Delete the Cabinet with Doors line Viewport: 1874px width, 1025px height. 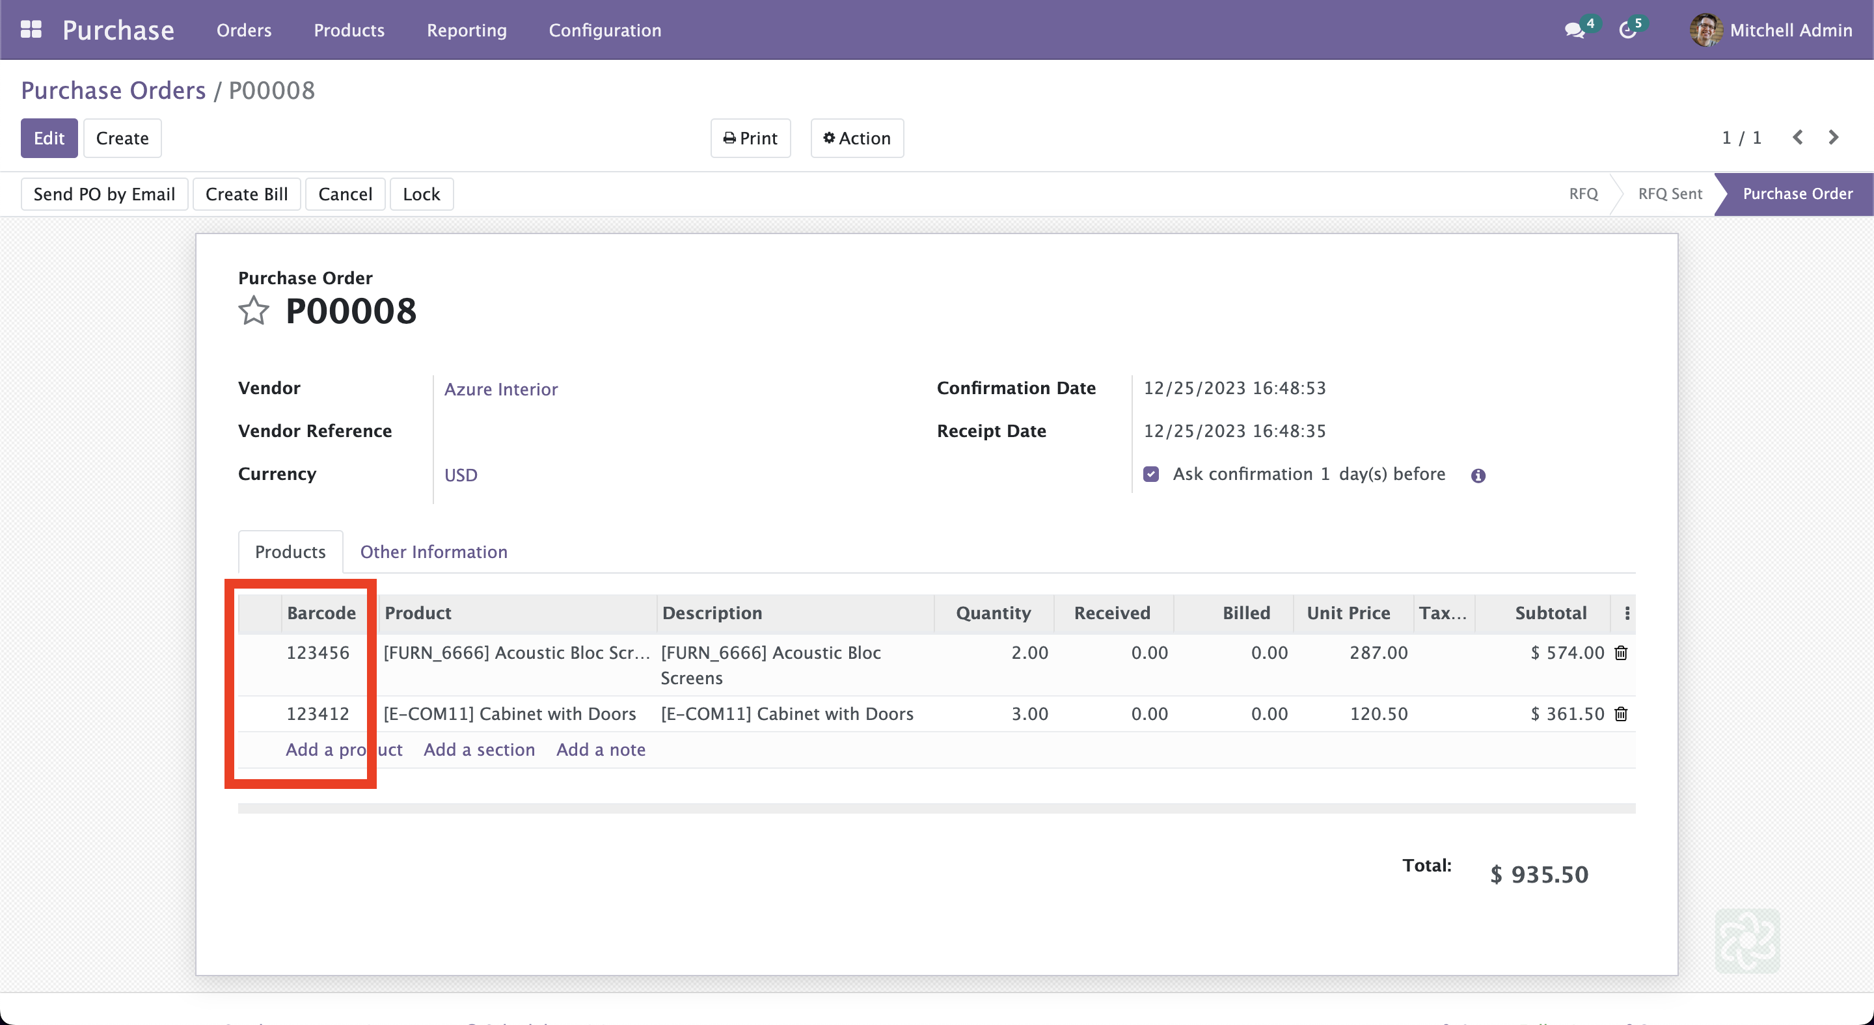click(x=1621, y=714)
